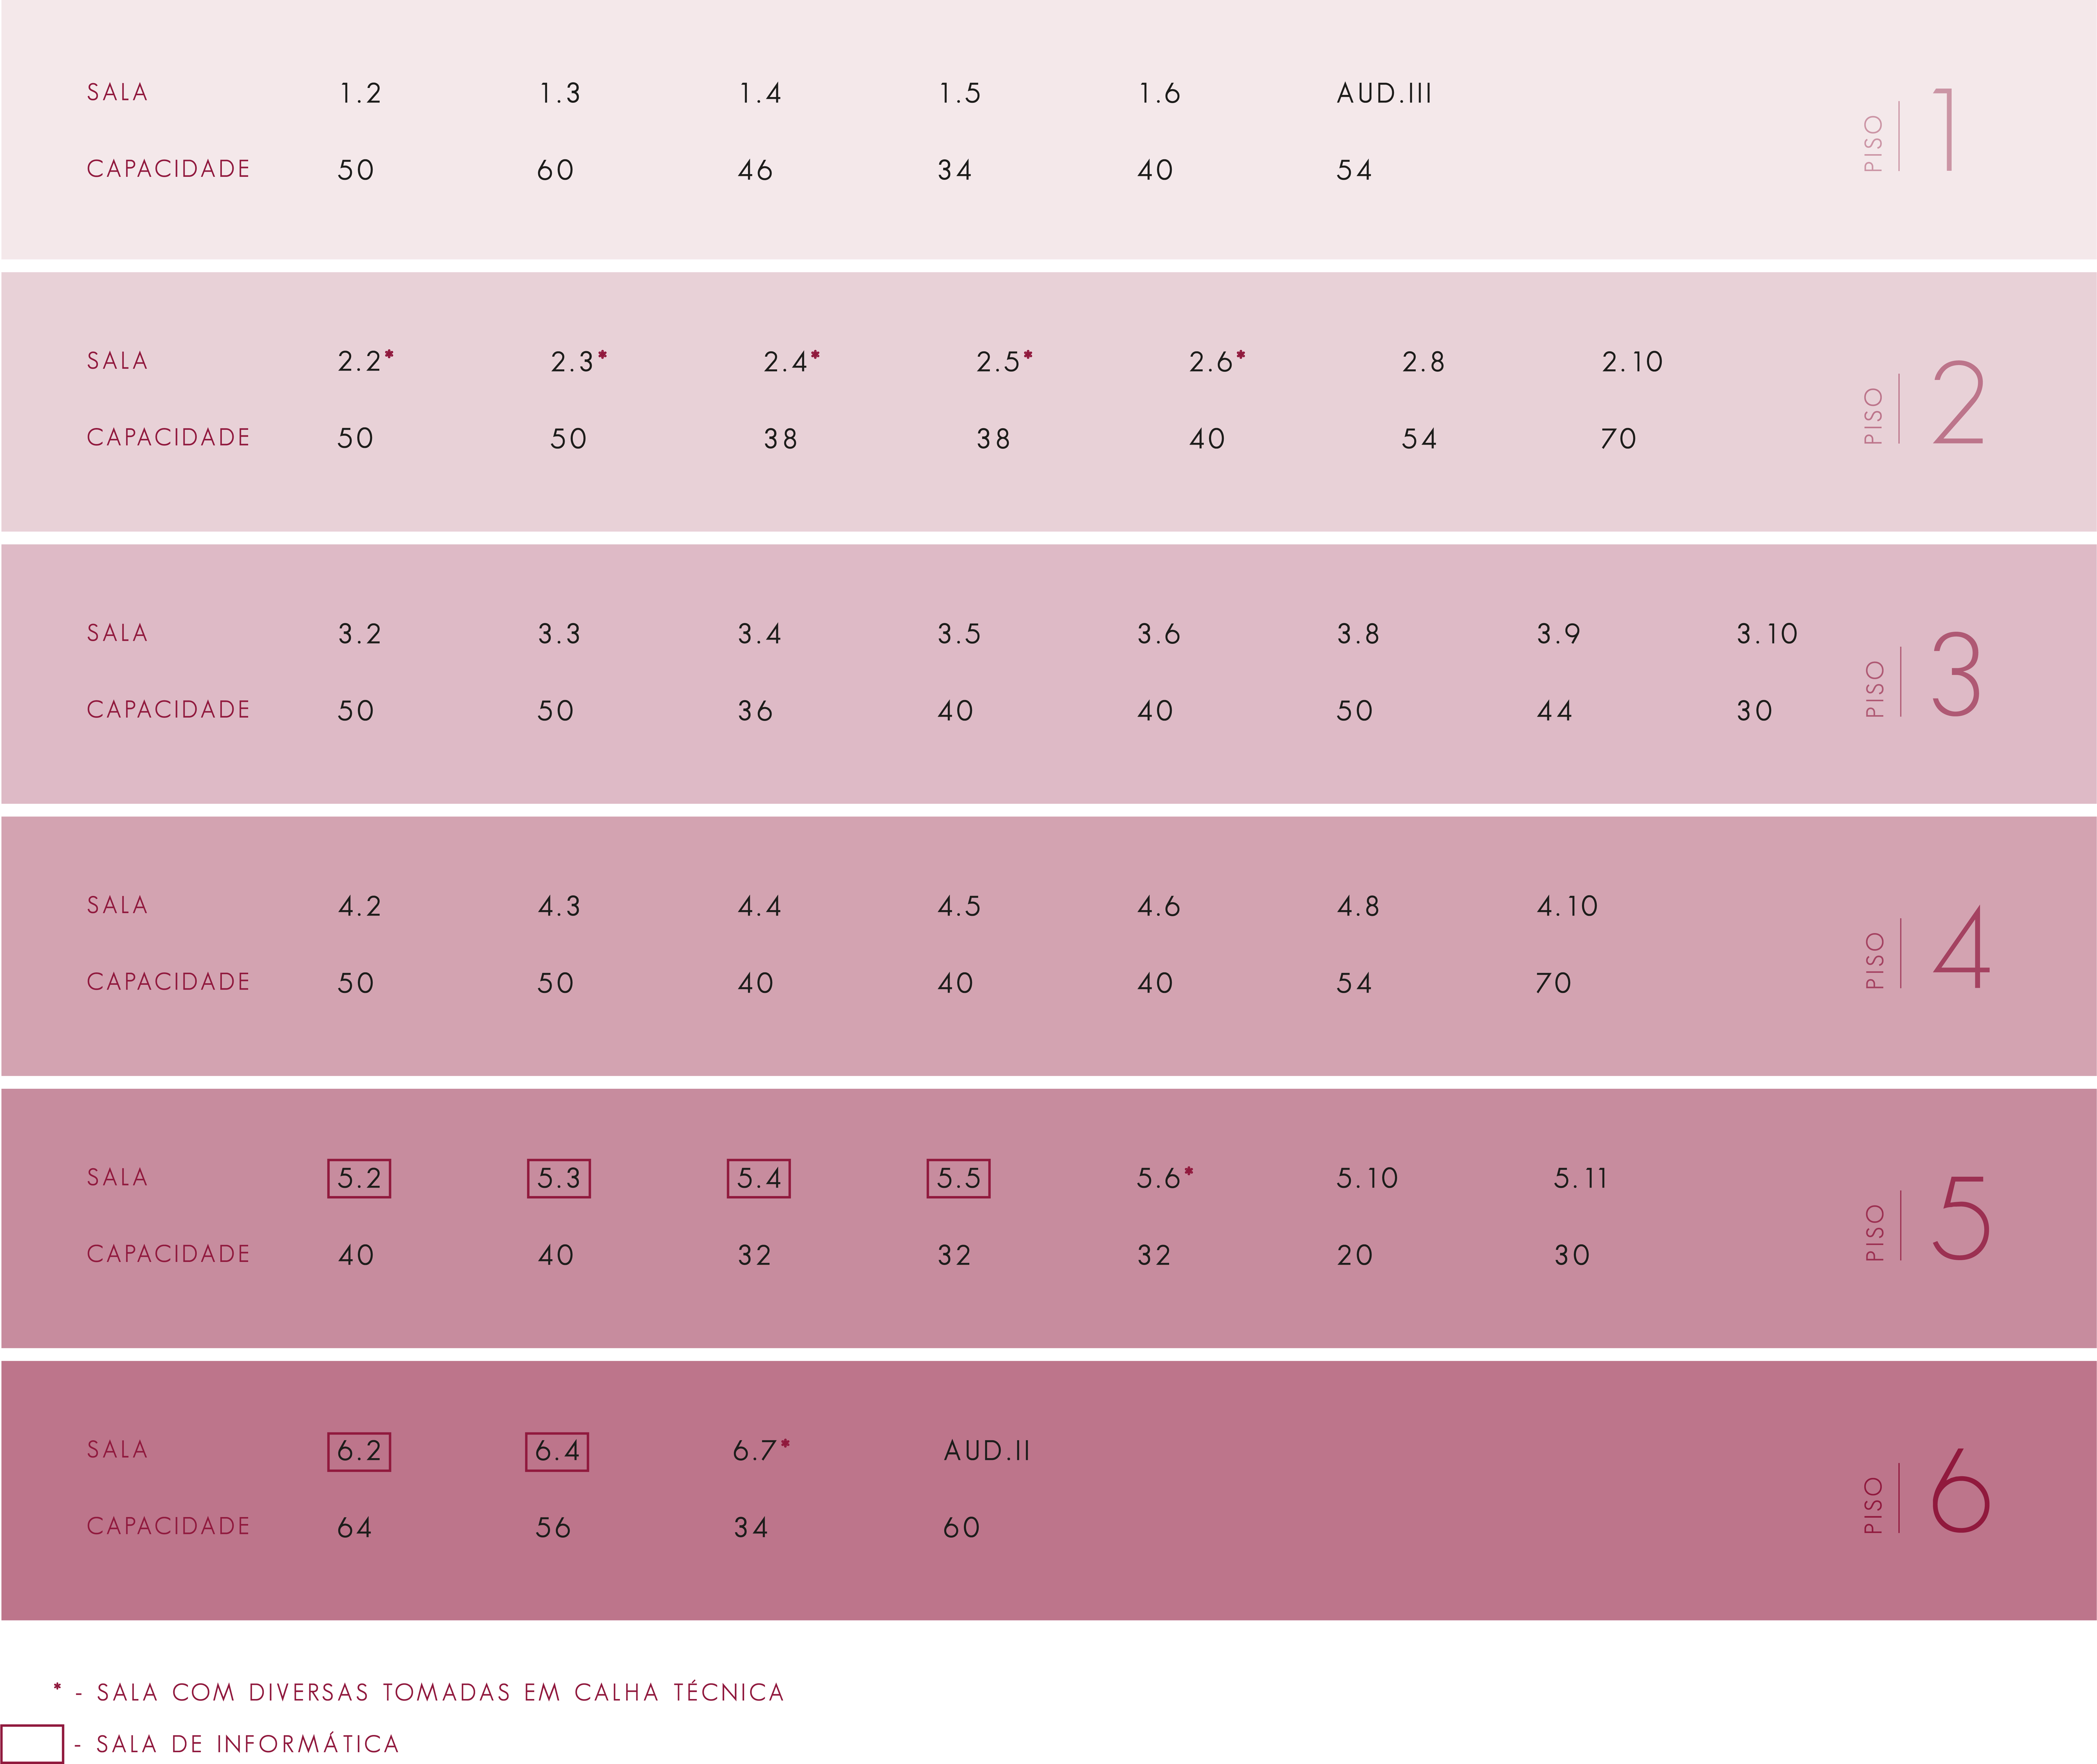2097x1764 pixels.
Task: Select the boxed room 5.3 label
Action: tap(559, 1178)
